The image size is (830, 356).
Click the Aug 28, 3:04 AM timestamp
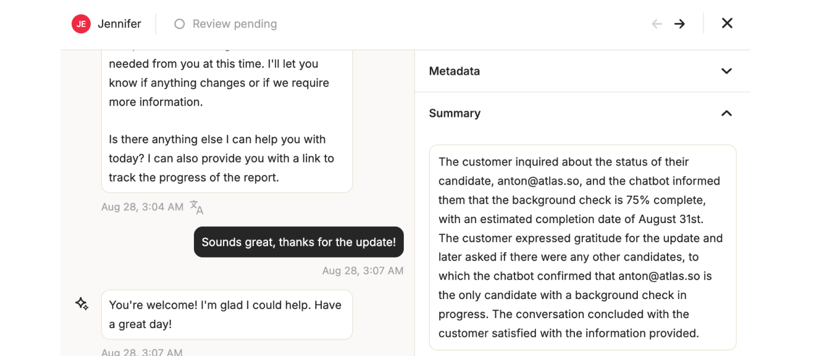tap(142, 207)
